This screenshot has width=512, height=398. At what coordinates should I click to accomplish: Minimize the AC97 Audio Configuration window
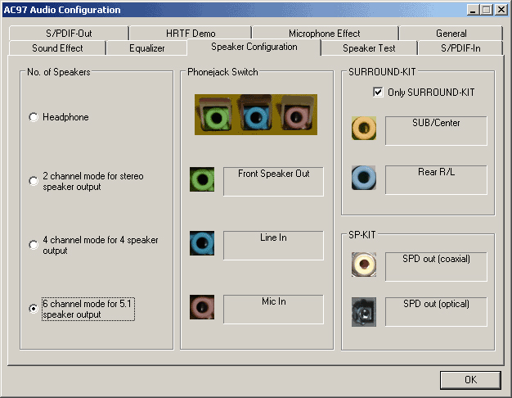tap(473, 10)
